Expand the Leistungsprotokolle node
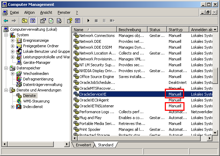The width and height of the screenshot is (220, 156). click(x=13, y=57)
